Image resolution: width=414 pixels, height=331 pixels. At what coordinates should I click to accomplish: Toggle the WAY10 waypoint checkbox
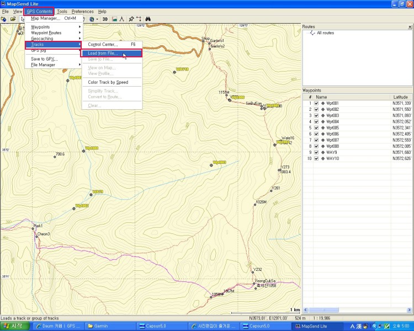pos(316,158)
